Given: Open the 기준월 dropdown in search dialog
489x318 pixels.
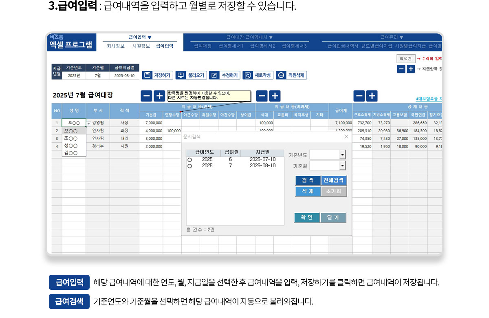Looking at the screenshot, I should [x=342, y=166].
